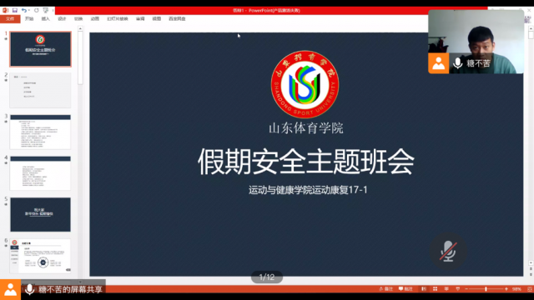Fit slide to window icon at status bar end
Screen dimensions: 534x300
pyautogui.click(x=530, y=289)
